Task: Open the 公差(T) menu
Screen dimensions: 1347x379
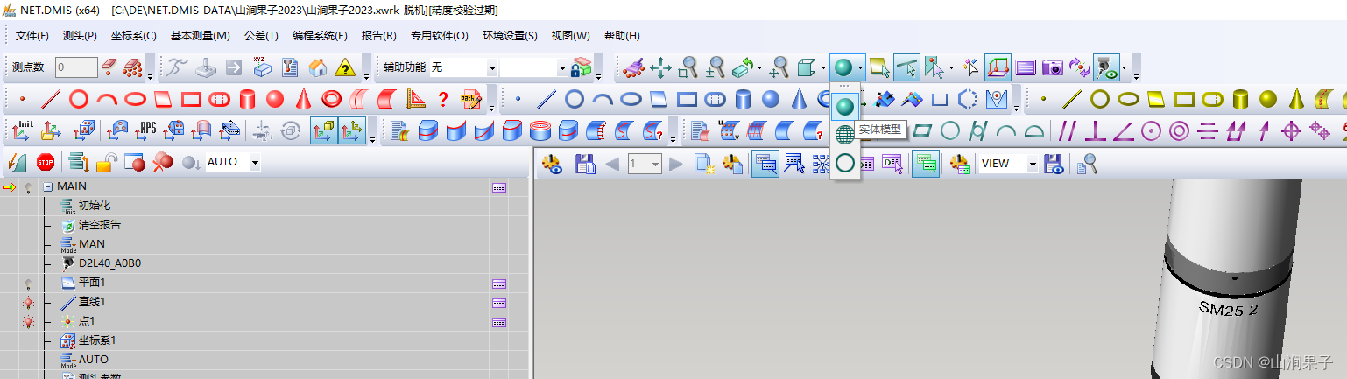Action: (x=261, y=36)
